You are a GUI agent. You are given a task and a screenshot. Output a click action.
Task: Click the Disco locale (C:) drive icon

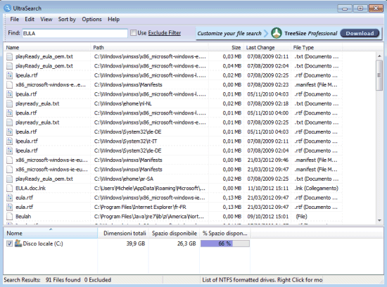click(18, 243)
